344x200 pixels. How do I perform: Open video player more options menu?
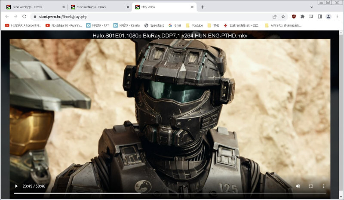(x=324, y=186)
